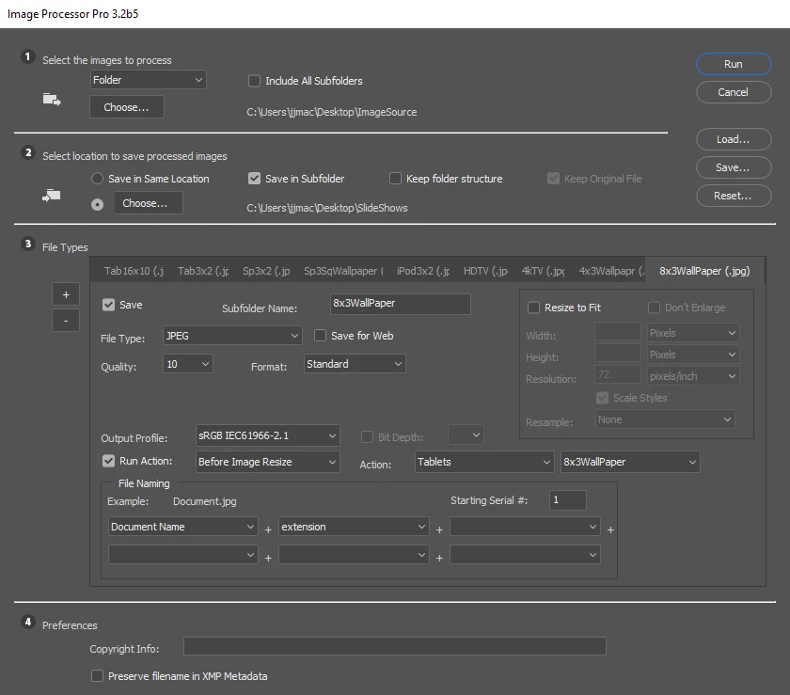Click the Document.jpg example text
This screenshot has width=790, height=695.
coord(205,501)
